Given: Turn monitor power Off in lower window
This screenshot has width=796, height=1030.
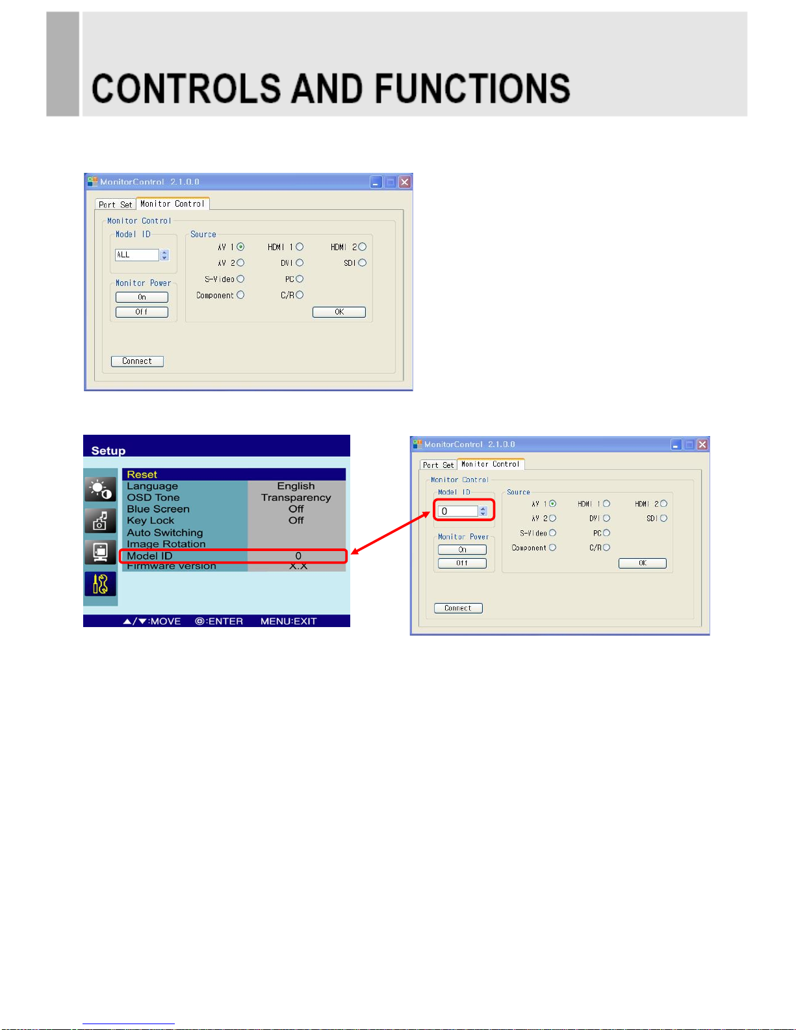Looking at the screenshot, I should (462, 563).
